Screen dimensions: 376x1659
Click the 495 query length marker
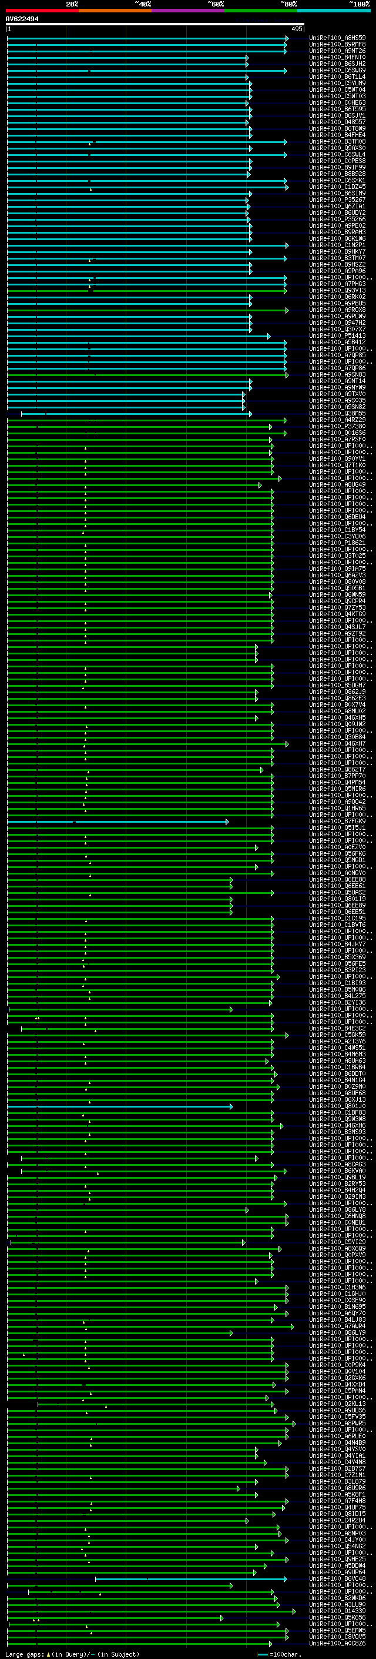(x=297, y=29)
